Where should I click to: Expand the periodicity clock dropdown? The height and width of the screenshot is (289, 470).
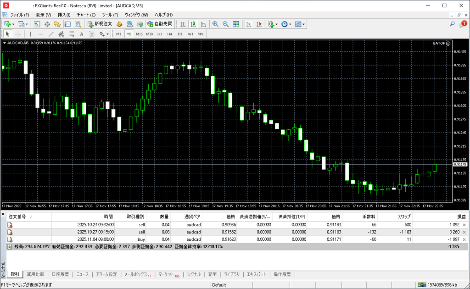pos(290,24)
